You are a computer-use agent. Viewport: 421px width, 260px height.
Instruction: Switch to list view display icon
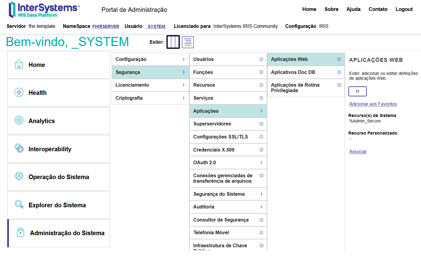[x=188, y=42]
